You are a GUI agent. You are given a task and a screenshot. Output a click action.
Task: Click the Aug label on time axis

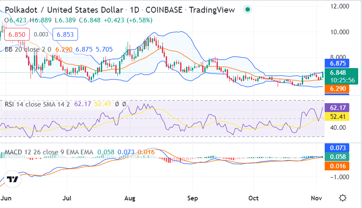tap(130, 198)
